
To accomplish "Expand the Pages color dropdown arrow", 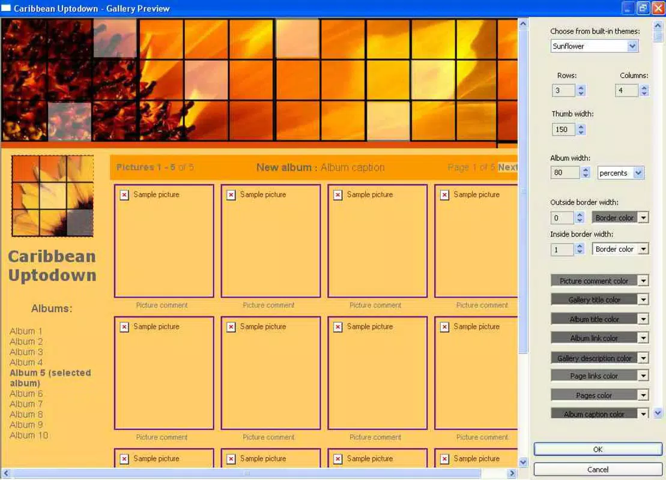I will (x=644, y=395).
